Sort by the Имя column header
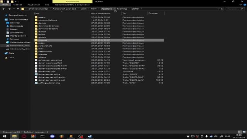The height and width of the screenshot is (139, 247). coord(37,14)
